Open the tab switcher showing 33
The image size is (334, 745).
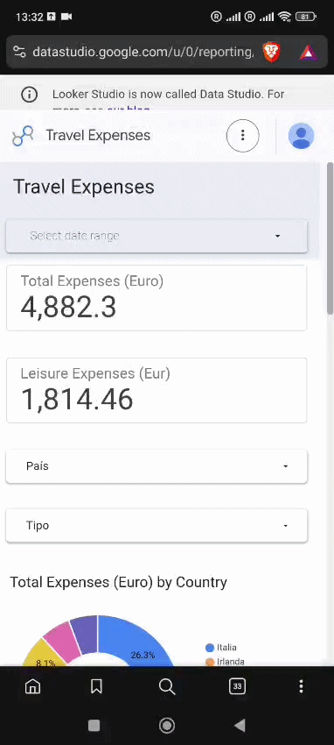point(237,686)
